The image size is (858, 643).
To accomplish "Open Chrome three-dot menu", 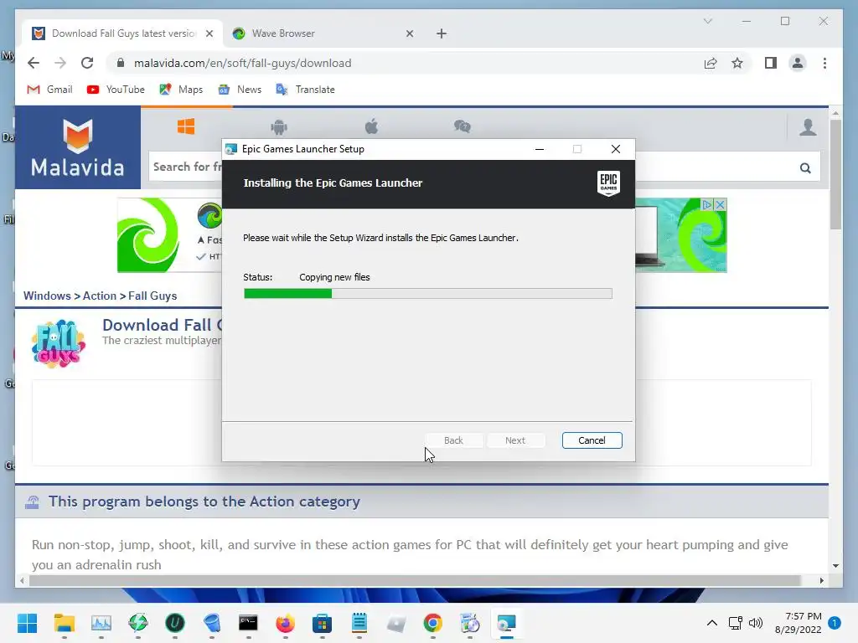I will (824, 63).
